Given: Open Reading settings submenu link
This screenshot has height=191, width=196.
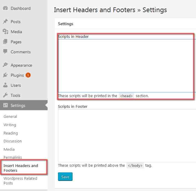Looking at the screenshot, I should click(11, 133).
